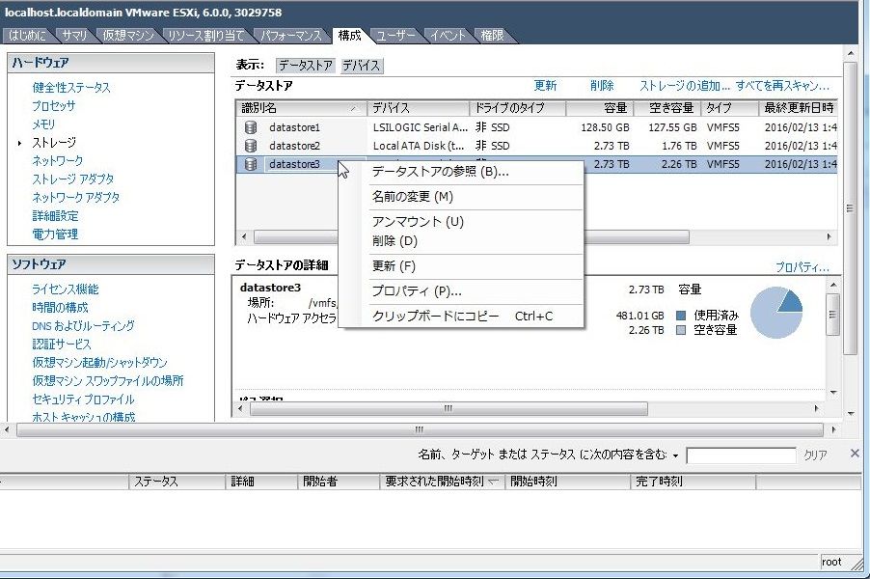Open メモリ in hardware list

click(43, 124)
